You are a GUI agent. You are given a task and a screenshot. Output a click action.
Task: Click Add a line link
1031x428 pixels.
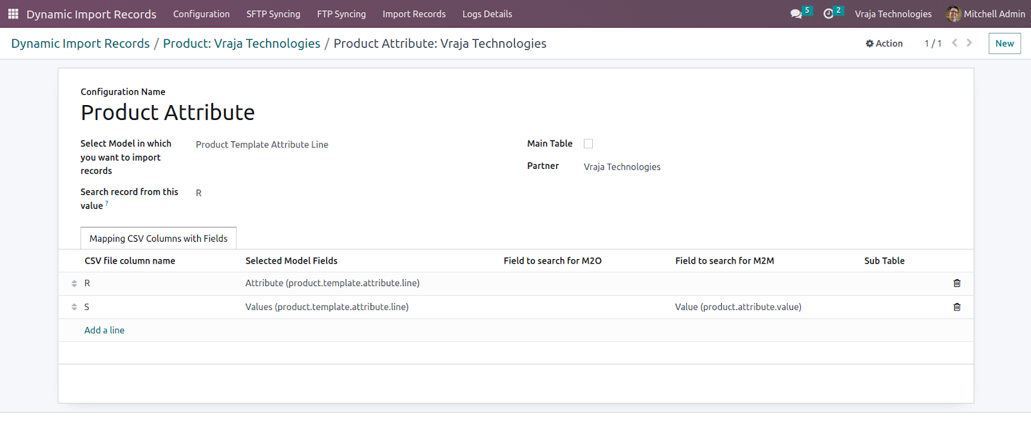(x=104, y=330)
